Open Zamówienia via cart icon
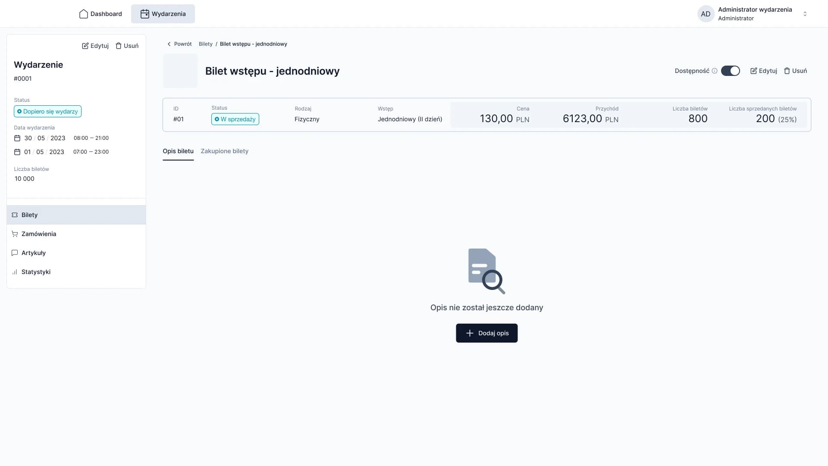 coord(15,234)
